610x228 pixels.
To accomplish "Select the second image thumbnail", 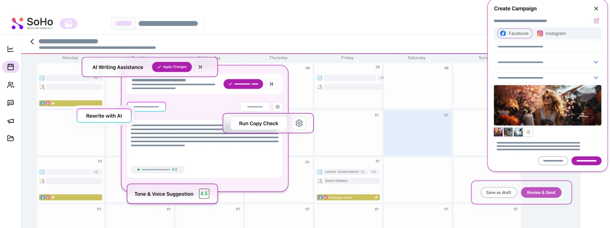I will point(508,132).
